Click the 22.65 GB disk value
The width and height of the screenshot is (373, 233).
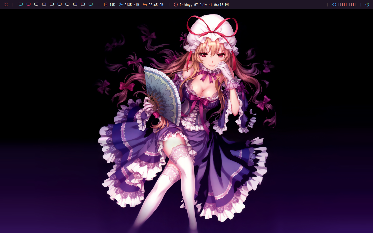(x=156, y=5)
